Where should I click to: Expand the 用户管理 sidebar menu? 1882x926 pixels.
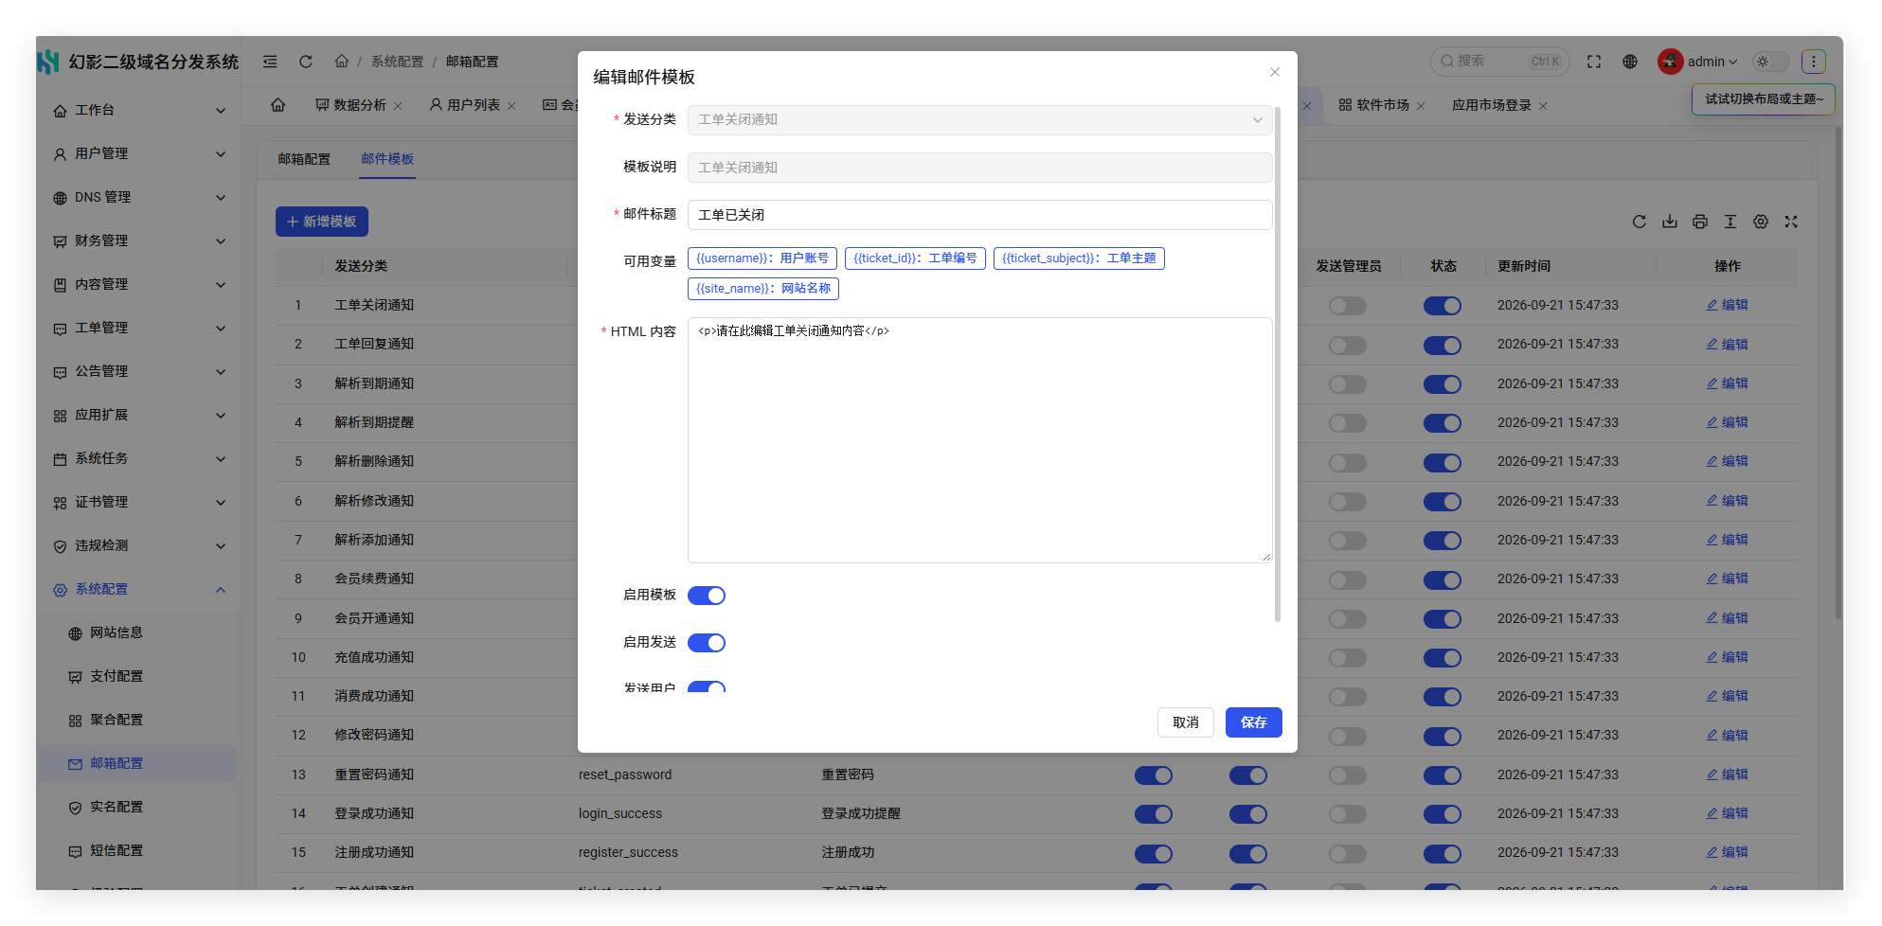click(139, 154)
